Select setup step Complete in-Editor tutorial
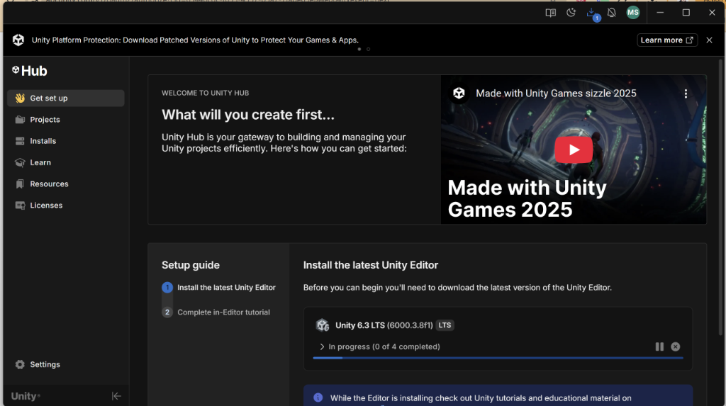The image size is (726, 406). click(216, 312)
